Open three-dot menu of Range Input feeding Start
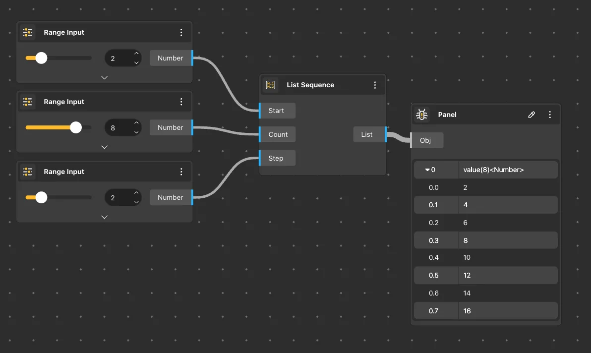Screen dimensions: 591x353 pos(181,32)
